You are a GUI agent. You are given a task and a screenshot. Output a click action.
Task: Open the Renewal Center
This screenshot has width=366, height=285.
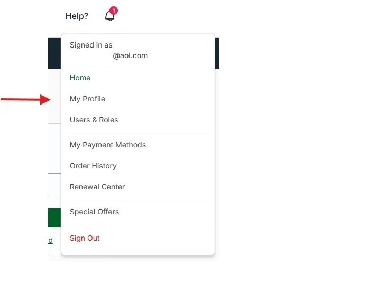[x=97, y=187]
